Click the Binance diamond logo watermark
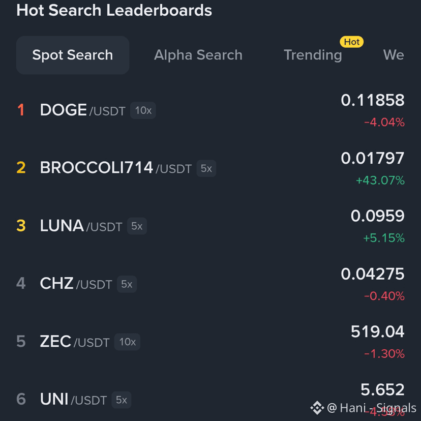The image size is (421, 421). click(317, 408)
